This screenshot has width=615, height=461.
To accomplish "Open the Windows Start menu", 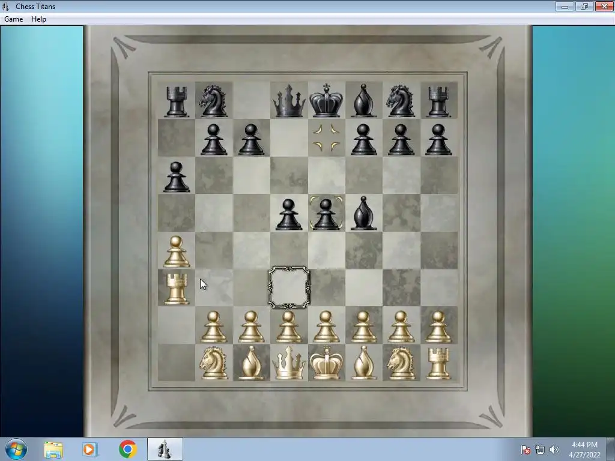I will [16, 449].
